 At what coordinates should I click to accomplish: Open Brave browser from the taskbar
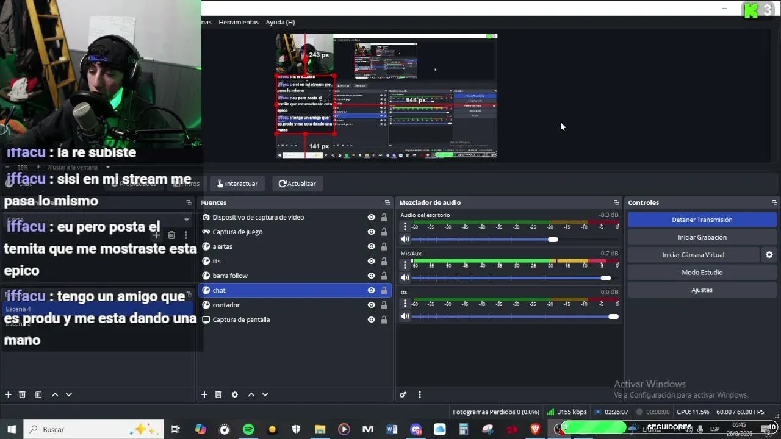coord(535,429)
